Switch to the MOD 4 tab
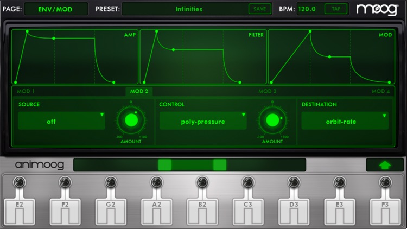The image size is (407, 229). pos(380,91)
